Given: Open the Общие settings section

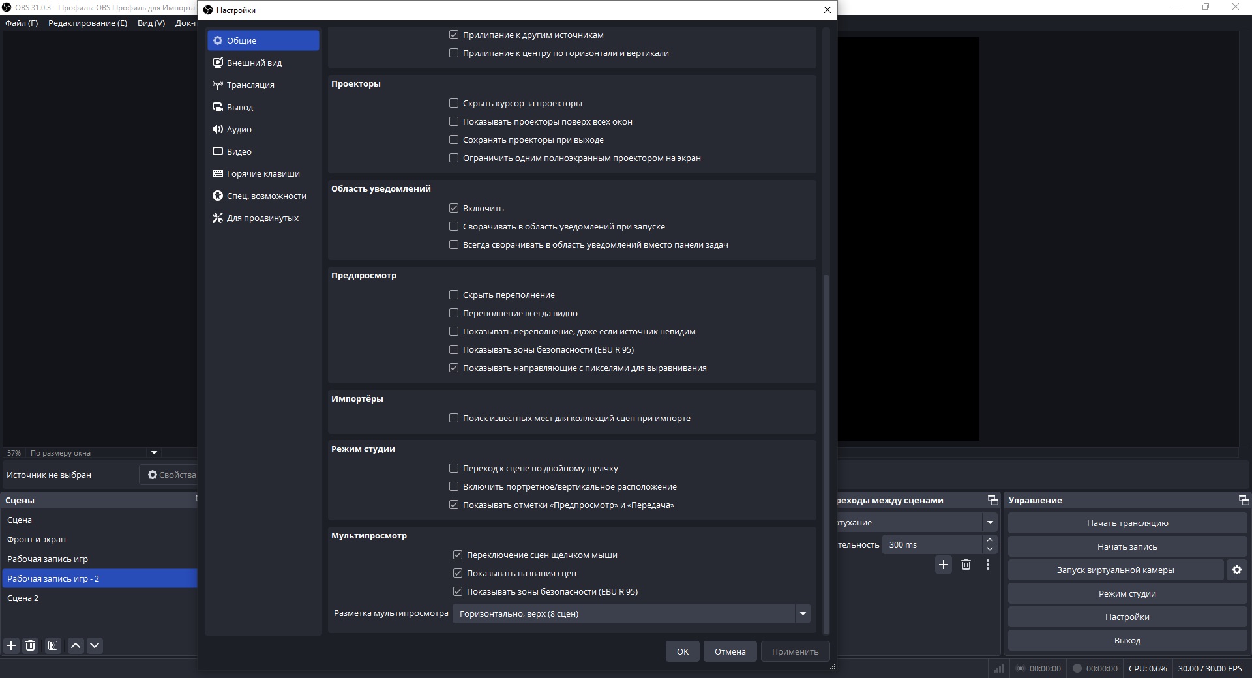Looking at the screenshot, I should click(x=263, y=40).
